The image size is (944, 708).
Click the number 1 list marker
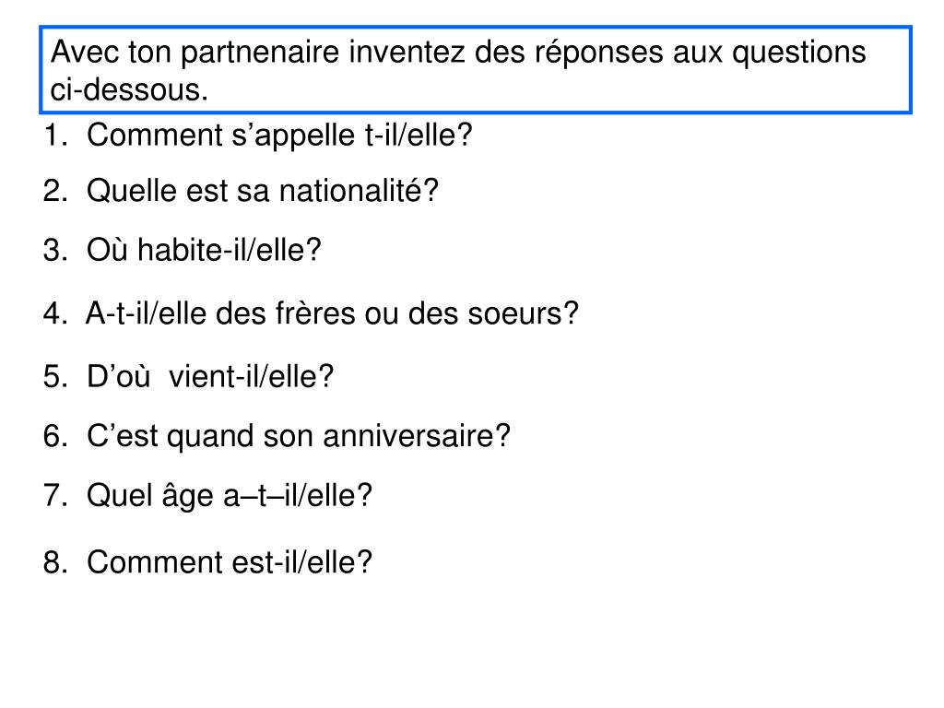point(54,136)
